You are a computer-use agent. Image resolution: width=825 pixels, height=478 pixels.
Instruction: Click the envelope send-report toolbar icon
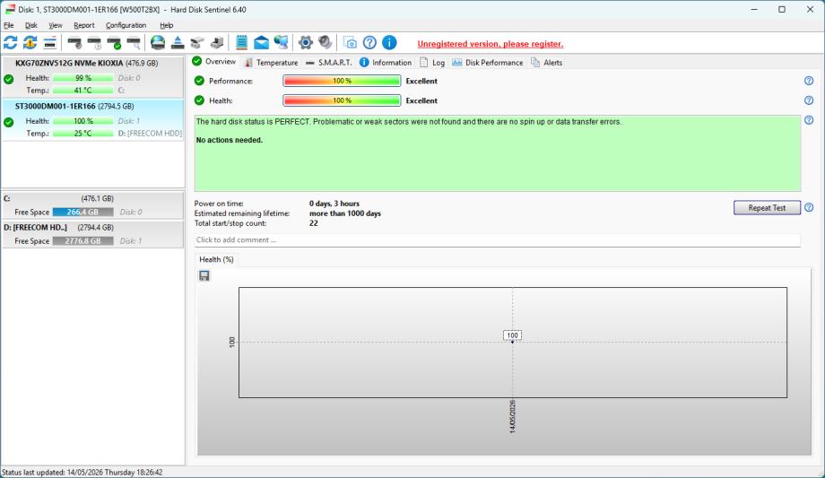click(x=262, y=43)
